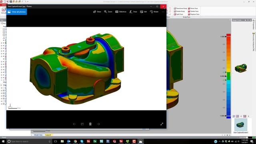
Task: Click the first icon in Image Folder toolbar
Action: click(x=234, y=116)
